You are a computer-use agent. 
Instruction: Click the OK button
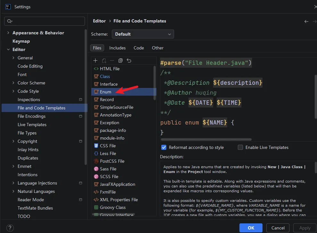[x=251, y=228]
